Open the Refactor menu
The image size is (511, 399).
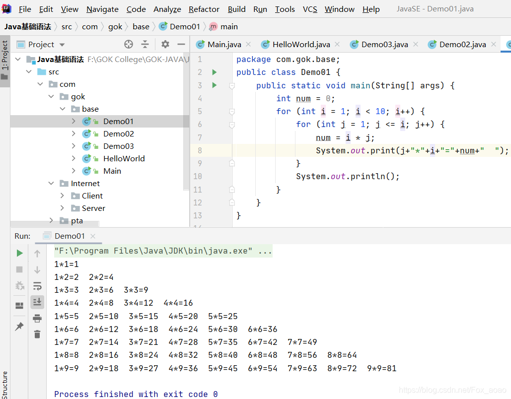[204, 9]
